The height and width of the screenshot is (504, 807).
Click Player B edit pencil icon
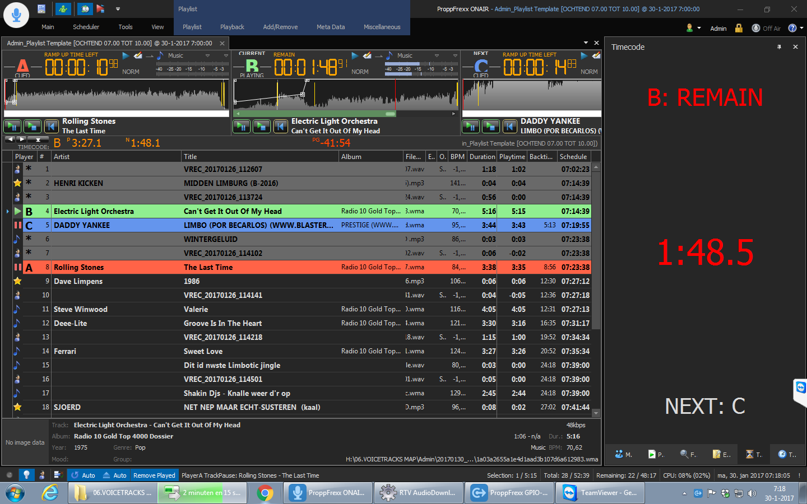click(x=367, y=55)
